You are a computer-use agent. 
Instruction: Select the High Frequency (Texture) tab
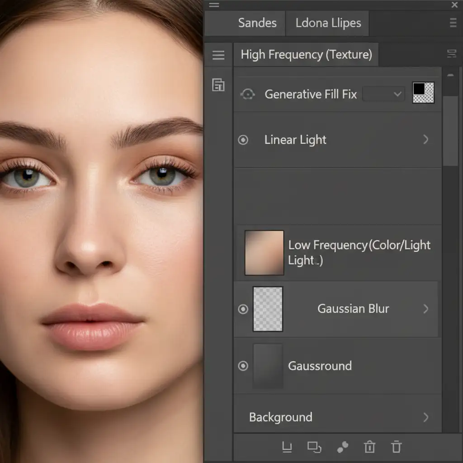[306, 55]
